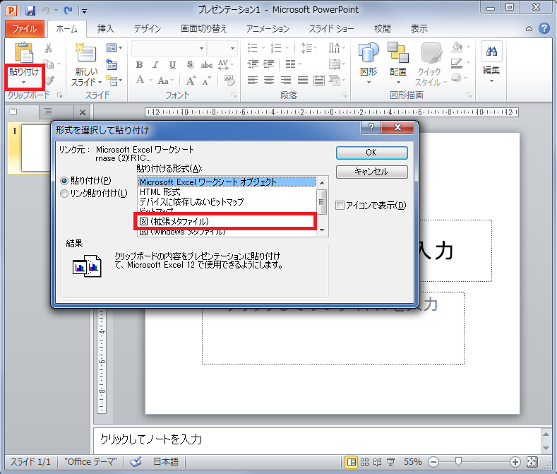Enable the アイコンで表示(D) checkbox
The width and height of the screenshot is (557, 474).
tap(340, 206)
